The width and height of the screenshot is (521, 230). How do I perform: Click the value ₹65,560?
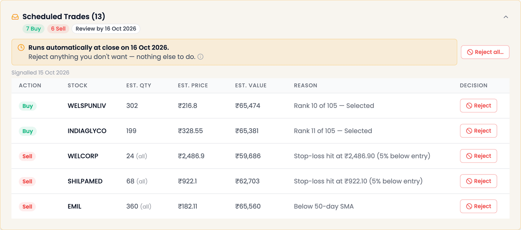click(248, 206)
